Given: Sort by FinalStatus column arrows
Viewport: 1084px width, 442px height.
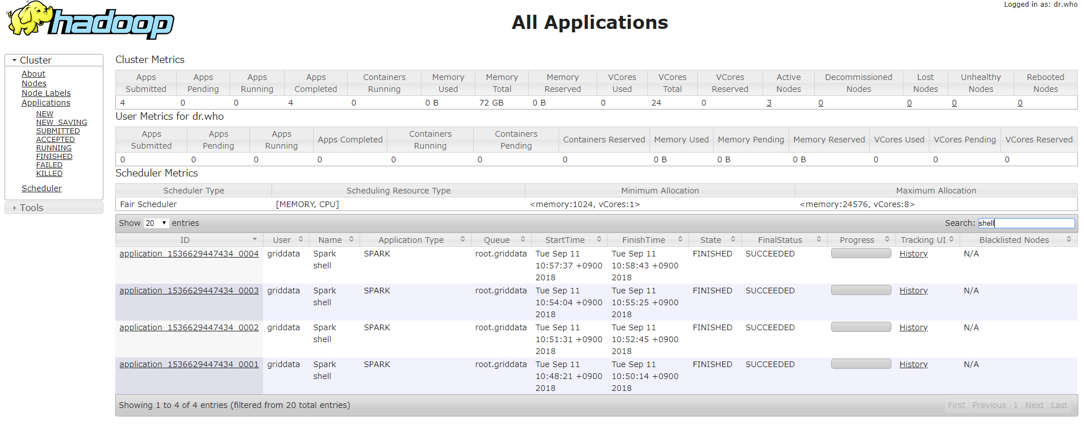Looking at the screenshot, I should (x=819, y=239).
